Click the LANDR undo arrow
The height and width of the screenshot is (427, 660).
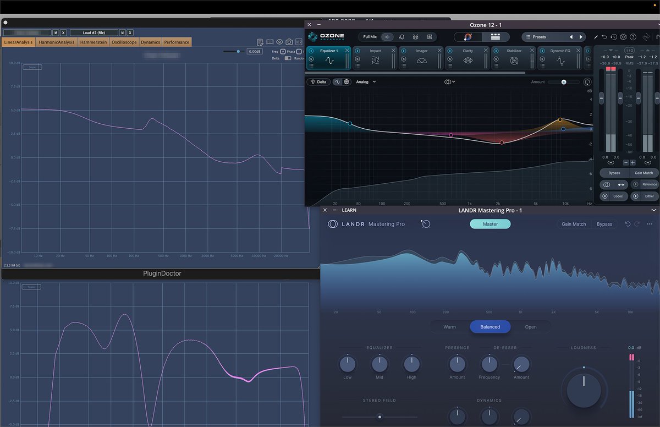[x=628, y=224]
